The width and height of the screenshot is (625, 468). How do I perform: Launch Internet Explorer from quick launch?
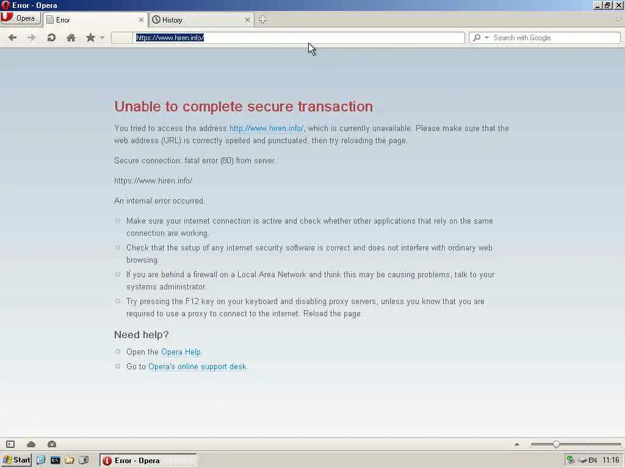[x=41, y=460]
